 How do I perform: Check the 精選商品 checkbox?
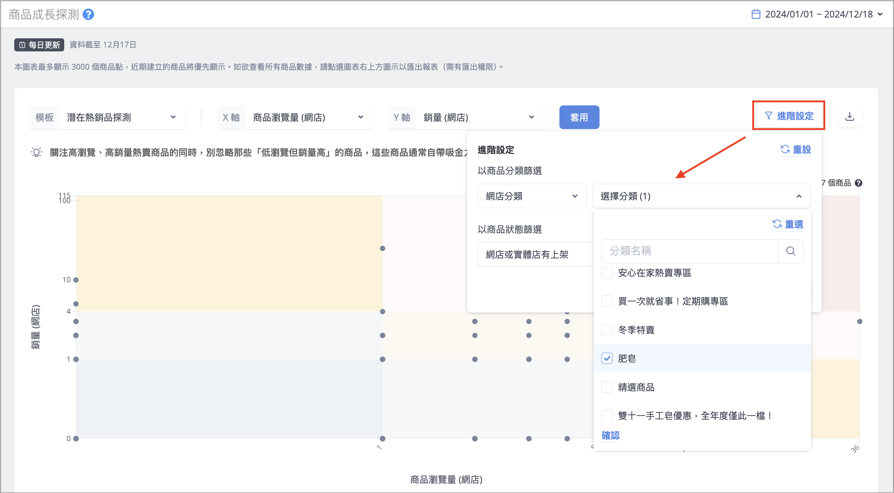(607, 387)
